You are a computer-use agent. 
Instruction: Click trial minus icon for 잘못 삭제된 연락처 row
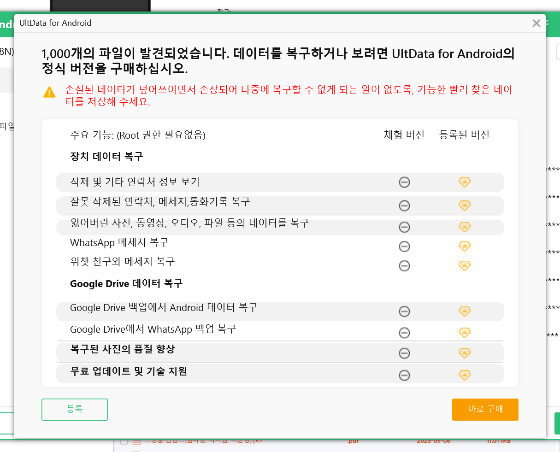404,205
